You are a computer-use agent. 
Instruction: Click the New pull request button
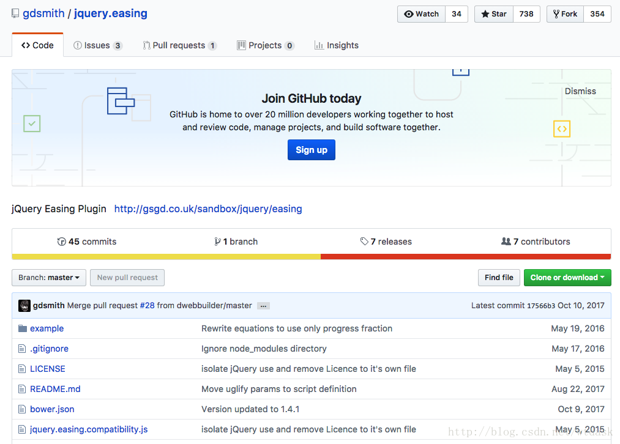pos(127,278)
